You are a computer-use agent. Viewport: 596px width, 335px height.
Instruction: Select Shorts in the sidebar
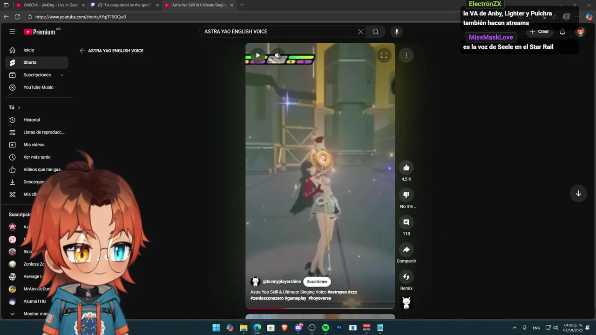(36, 62)
